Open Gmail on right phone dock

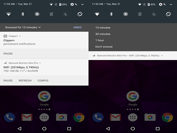coord(115,117)
